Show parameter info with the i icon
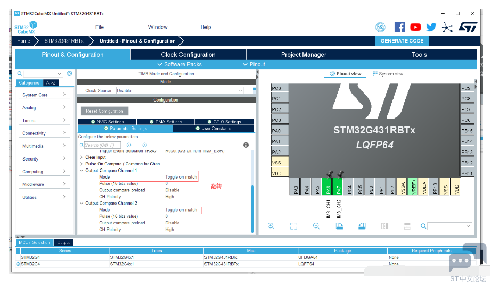 [246, 145]
